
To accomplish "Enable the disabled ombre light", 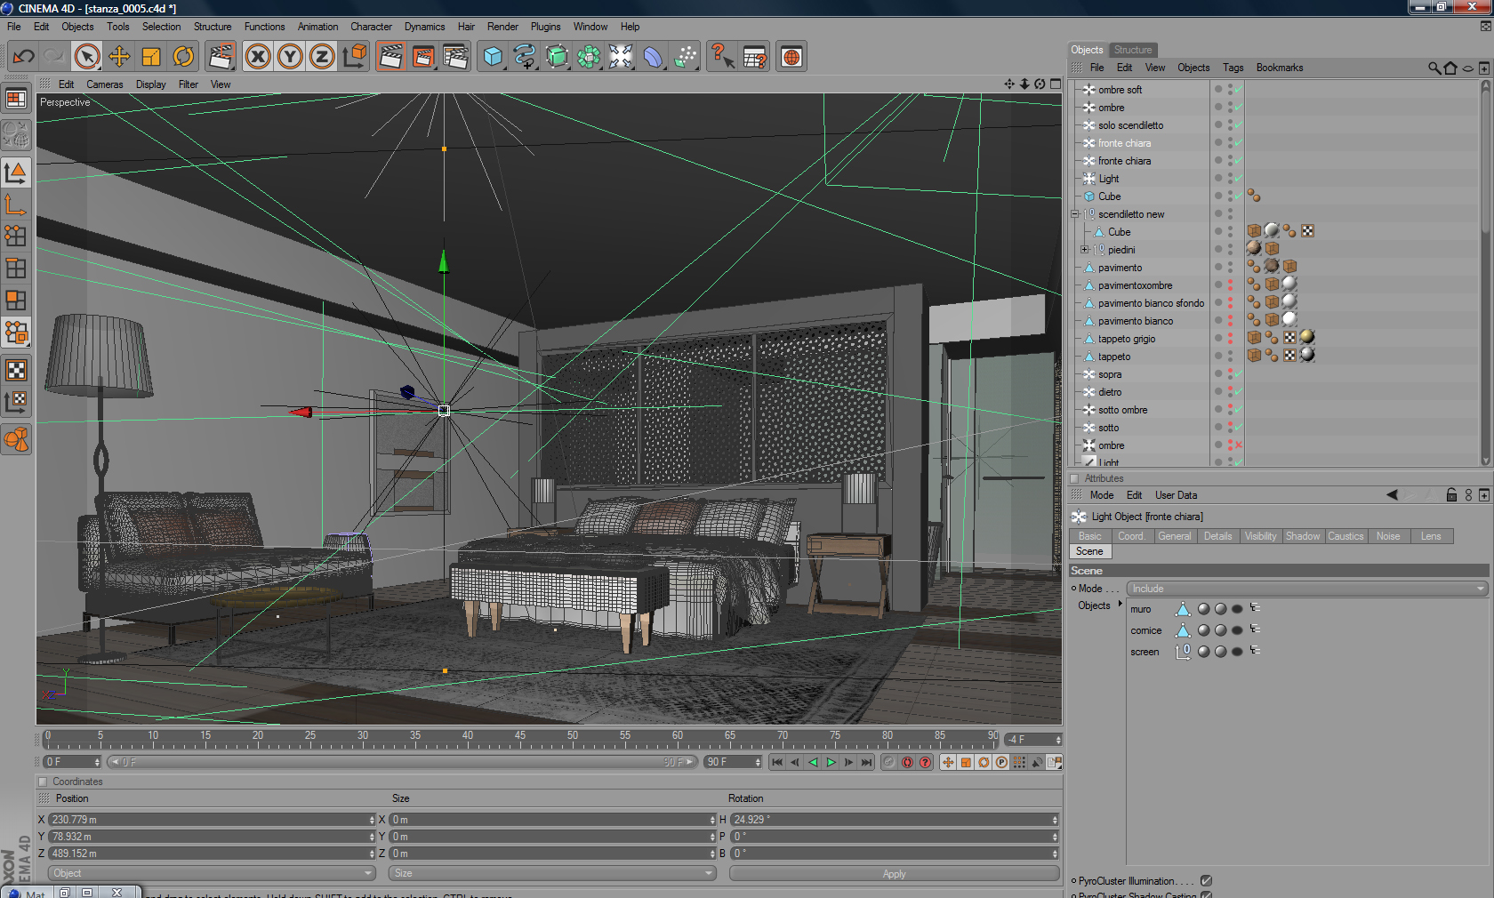I will click(x=1238, y=445).
